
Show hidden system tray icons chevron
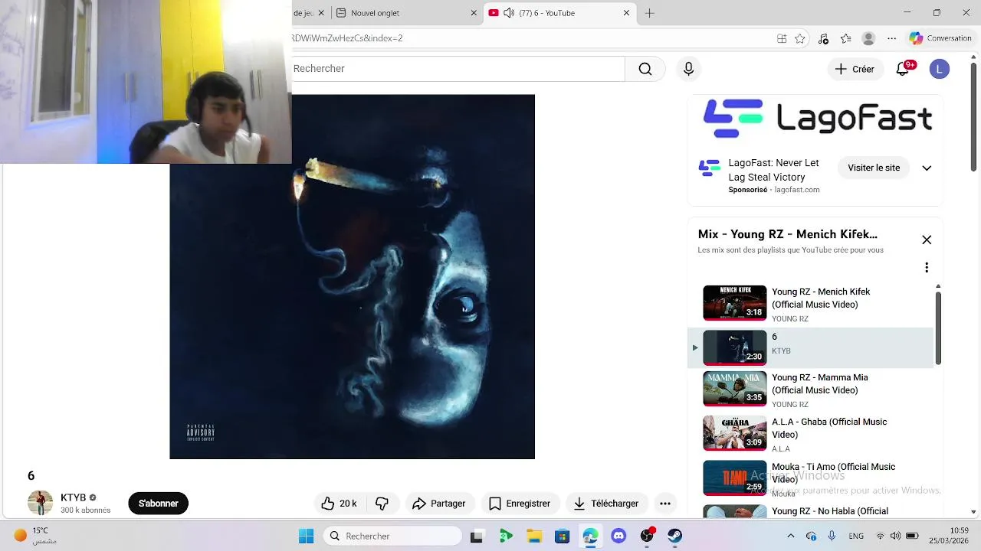[x=791, y=536]
